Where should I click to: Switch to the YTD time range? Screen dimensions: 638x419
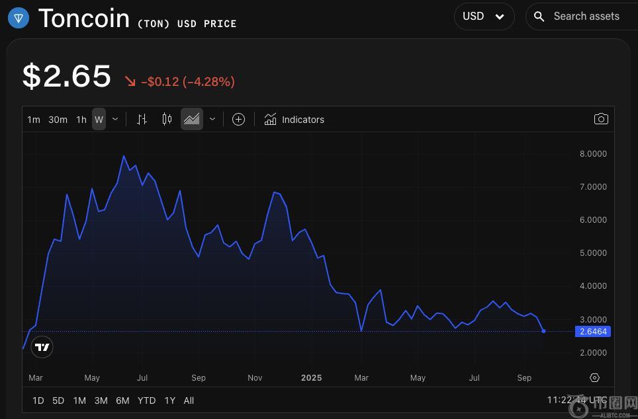[x=146, y=400]
